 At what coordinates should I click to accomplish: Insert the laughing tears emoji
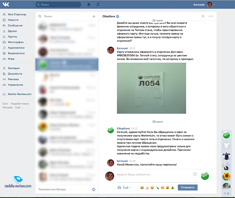point(142,188)
